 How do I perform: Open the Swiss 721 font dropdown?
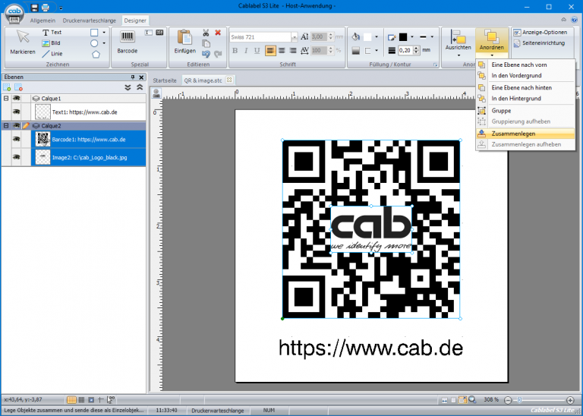(x=295, y=36)
